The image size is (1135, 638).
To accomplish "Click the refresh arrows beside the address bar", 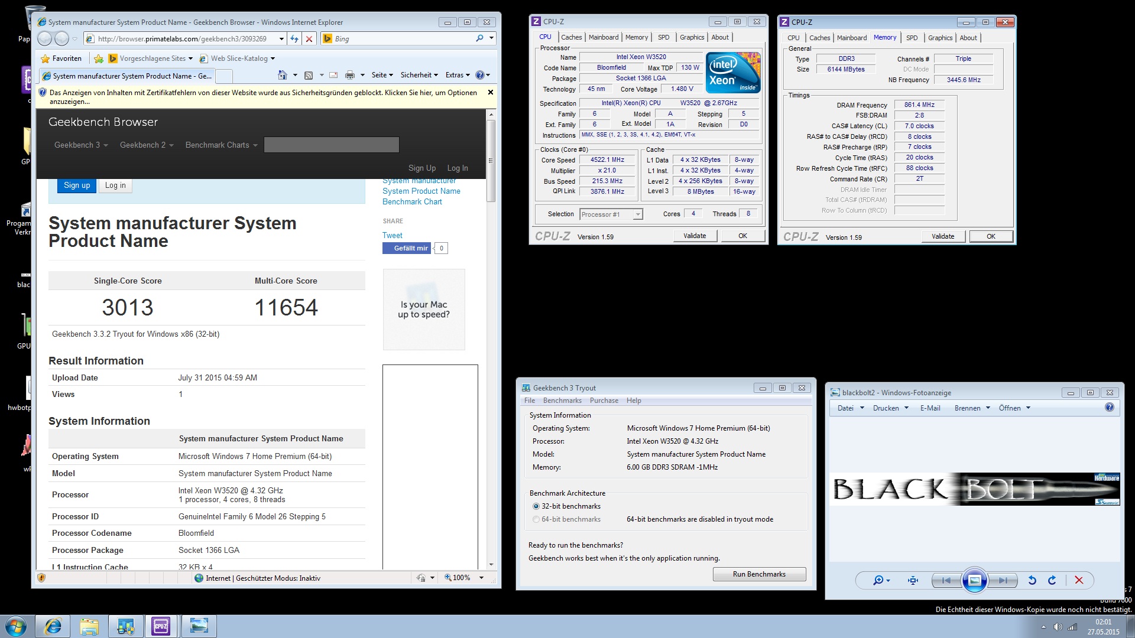I will point(294,39).
